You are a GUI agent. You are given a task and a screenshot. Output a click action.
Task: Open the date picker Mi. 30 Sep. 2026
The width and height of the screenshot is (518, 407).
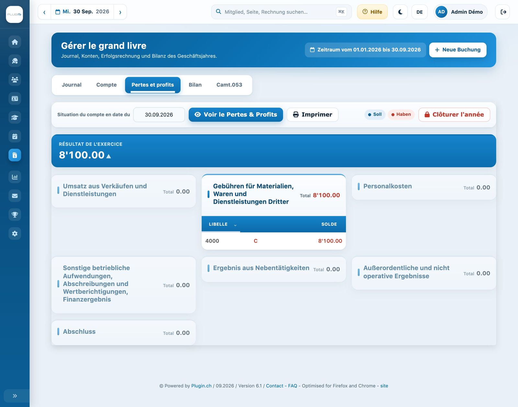click(82, 12)
